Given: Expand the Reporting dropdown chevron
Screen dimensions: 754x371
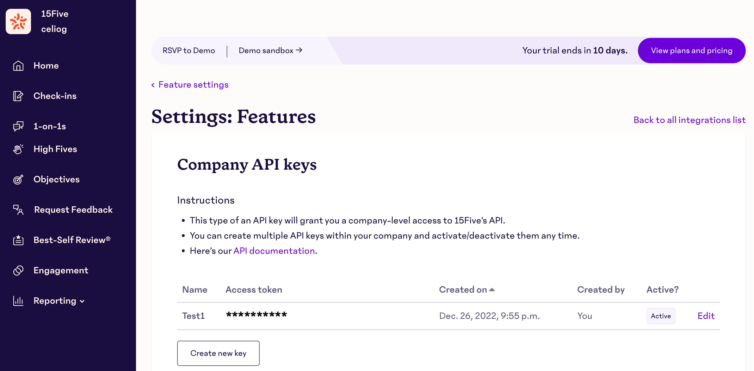Looking at the screenshot, I should point(82,301).
